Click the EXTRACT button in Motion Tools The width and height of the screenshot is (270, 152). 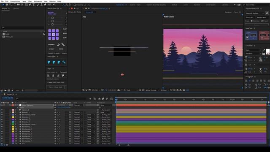(x=51, y=49)
